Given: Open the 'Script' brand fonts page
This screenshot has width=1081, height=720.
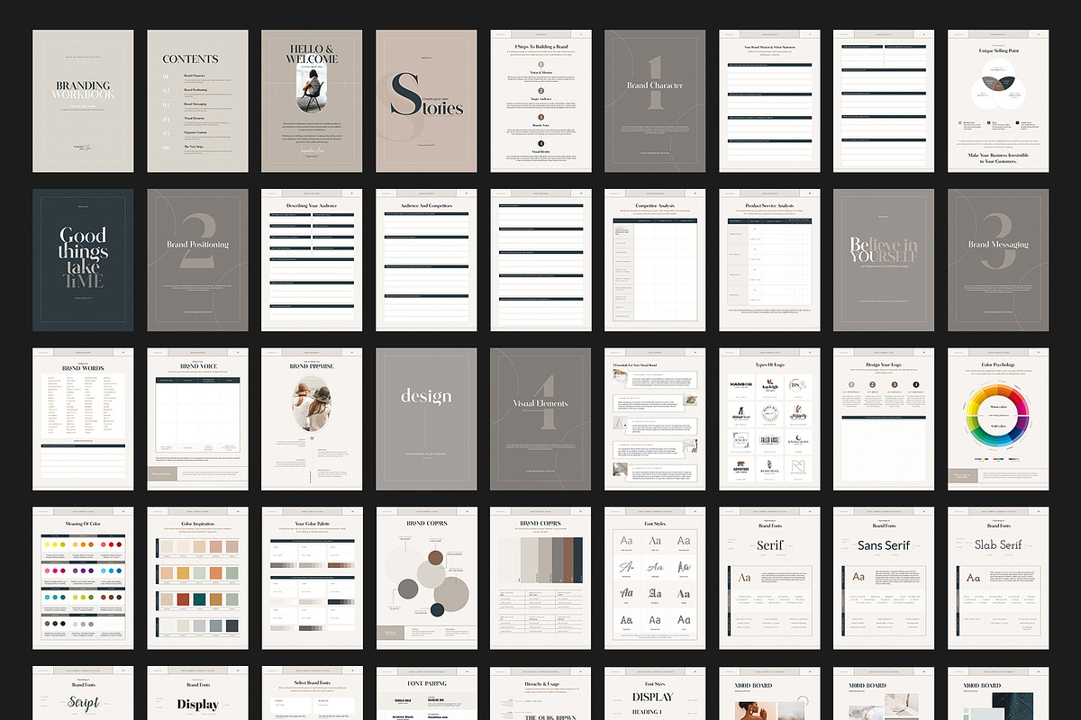Looking at the screenshot, I should pos(84,693).
